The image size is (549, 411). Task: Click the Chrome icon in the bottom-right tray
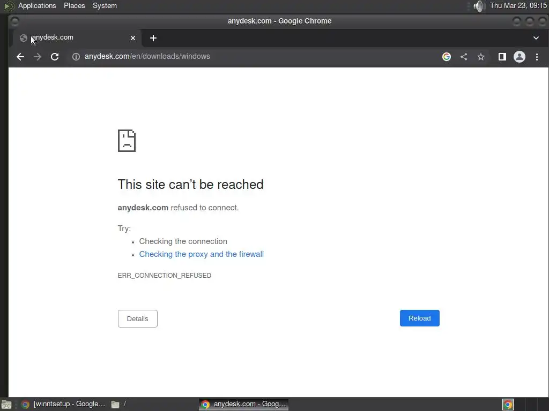click(x=508, y=405)
